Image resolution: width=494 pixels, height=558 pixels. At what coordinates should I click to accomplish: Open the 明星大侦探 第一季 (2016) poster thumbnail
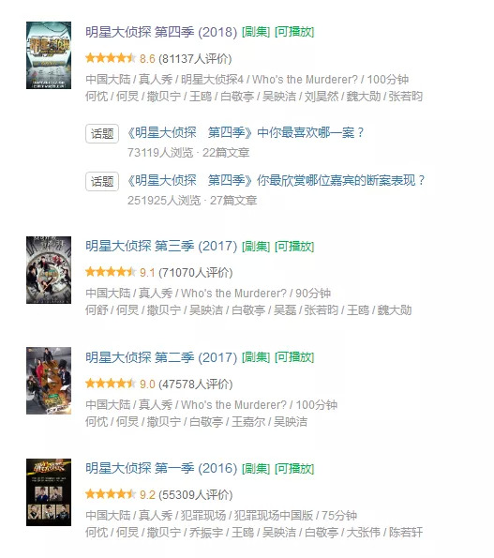tap(49, 492)
